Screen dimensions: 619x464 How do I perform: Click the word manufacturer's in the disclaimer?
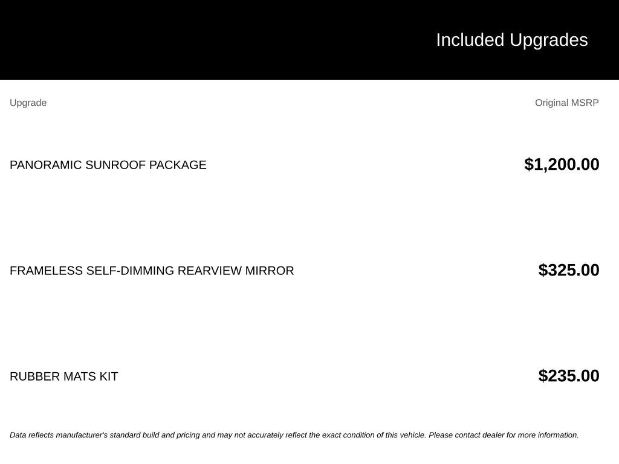coord(82,435)
